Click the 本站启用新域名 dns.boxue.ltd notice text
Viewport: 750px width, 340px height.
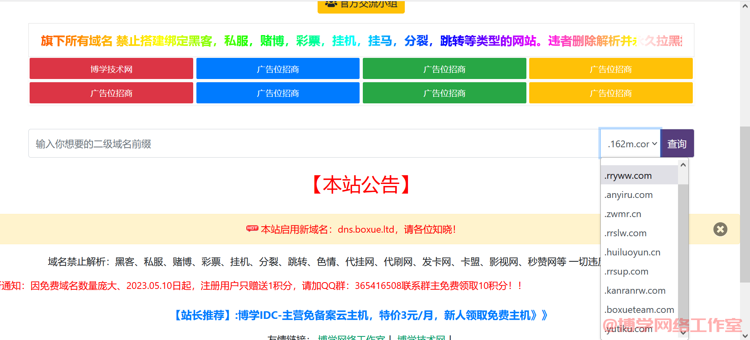(x=358, y=229)
